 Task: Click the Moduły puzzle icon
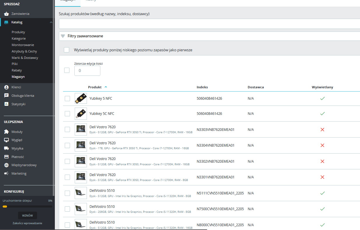[x=6, y=132]
